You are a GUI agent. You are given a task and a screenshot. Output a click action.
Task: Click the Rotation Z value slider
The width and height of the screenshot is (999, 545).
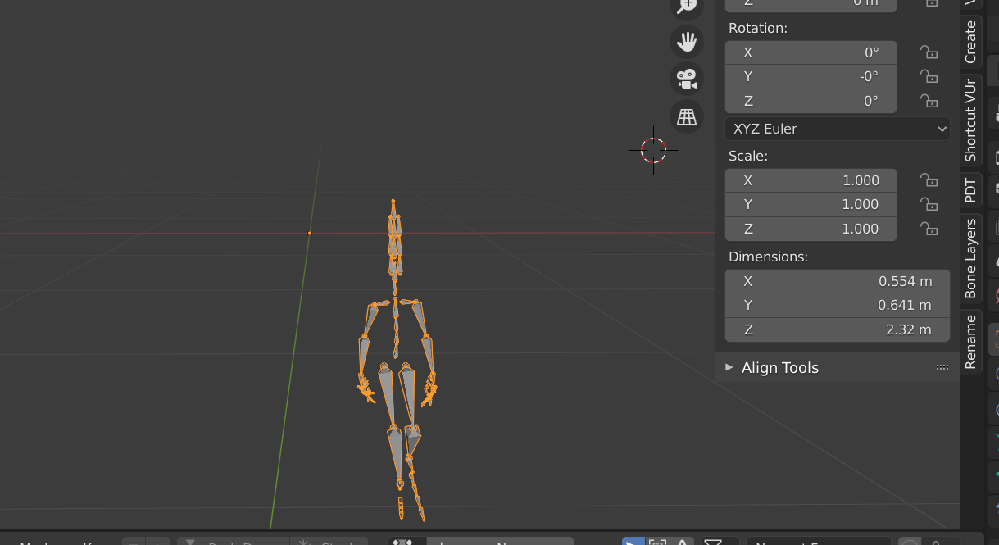[x=810, y=101]
